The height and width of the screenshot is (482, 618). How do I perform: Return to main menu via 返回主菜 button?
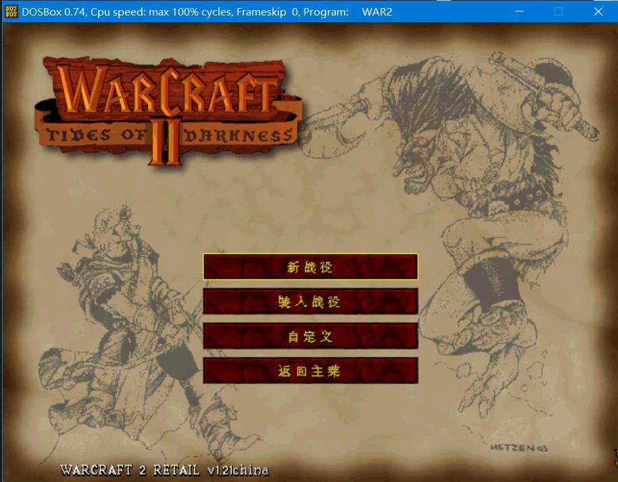pyautogui.click(x=311, y=371)
